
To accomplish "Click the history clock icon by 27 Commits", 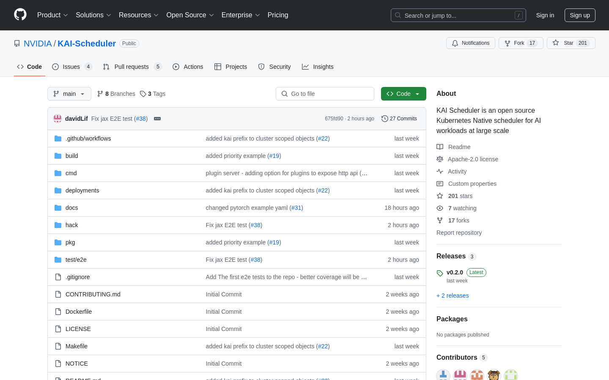I will coord(384,119).
